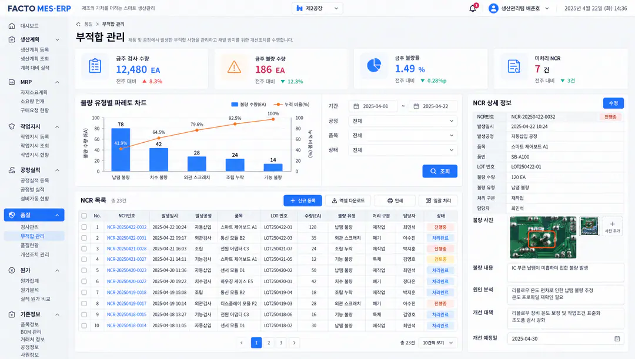635x359 pixels.
Task: Open calendar icon for start date 2025-04-01
Action: (356, 106)
